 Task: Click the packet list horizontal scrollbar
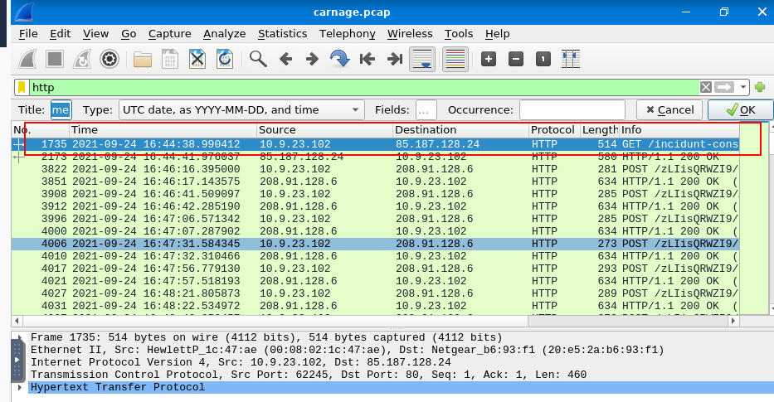point(373,321)
